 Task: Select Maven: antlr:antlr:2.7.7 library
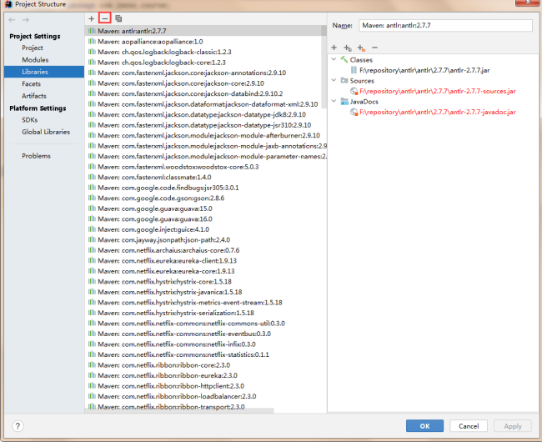click(x=206, y=31)
